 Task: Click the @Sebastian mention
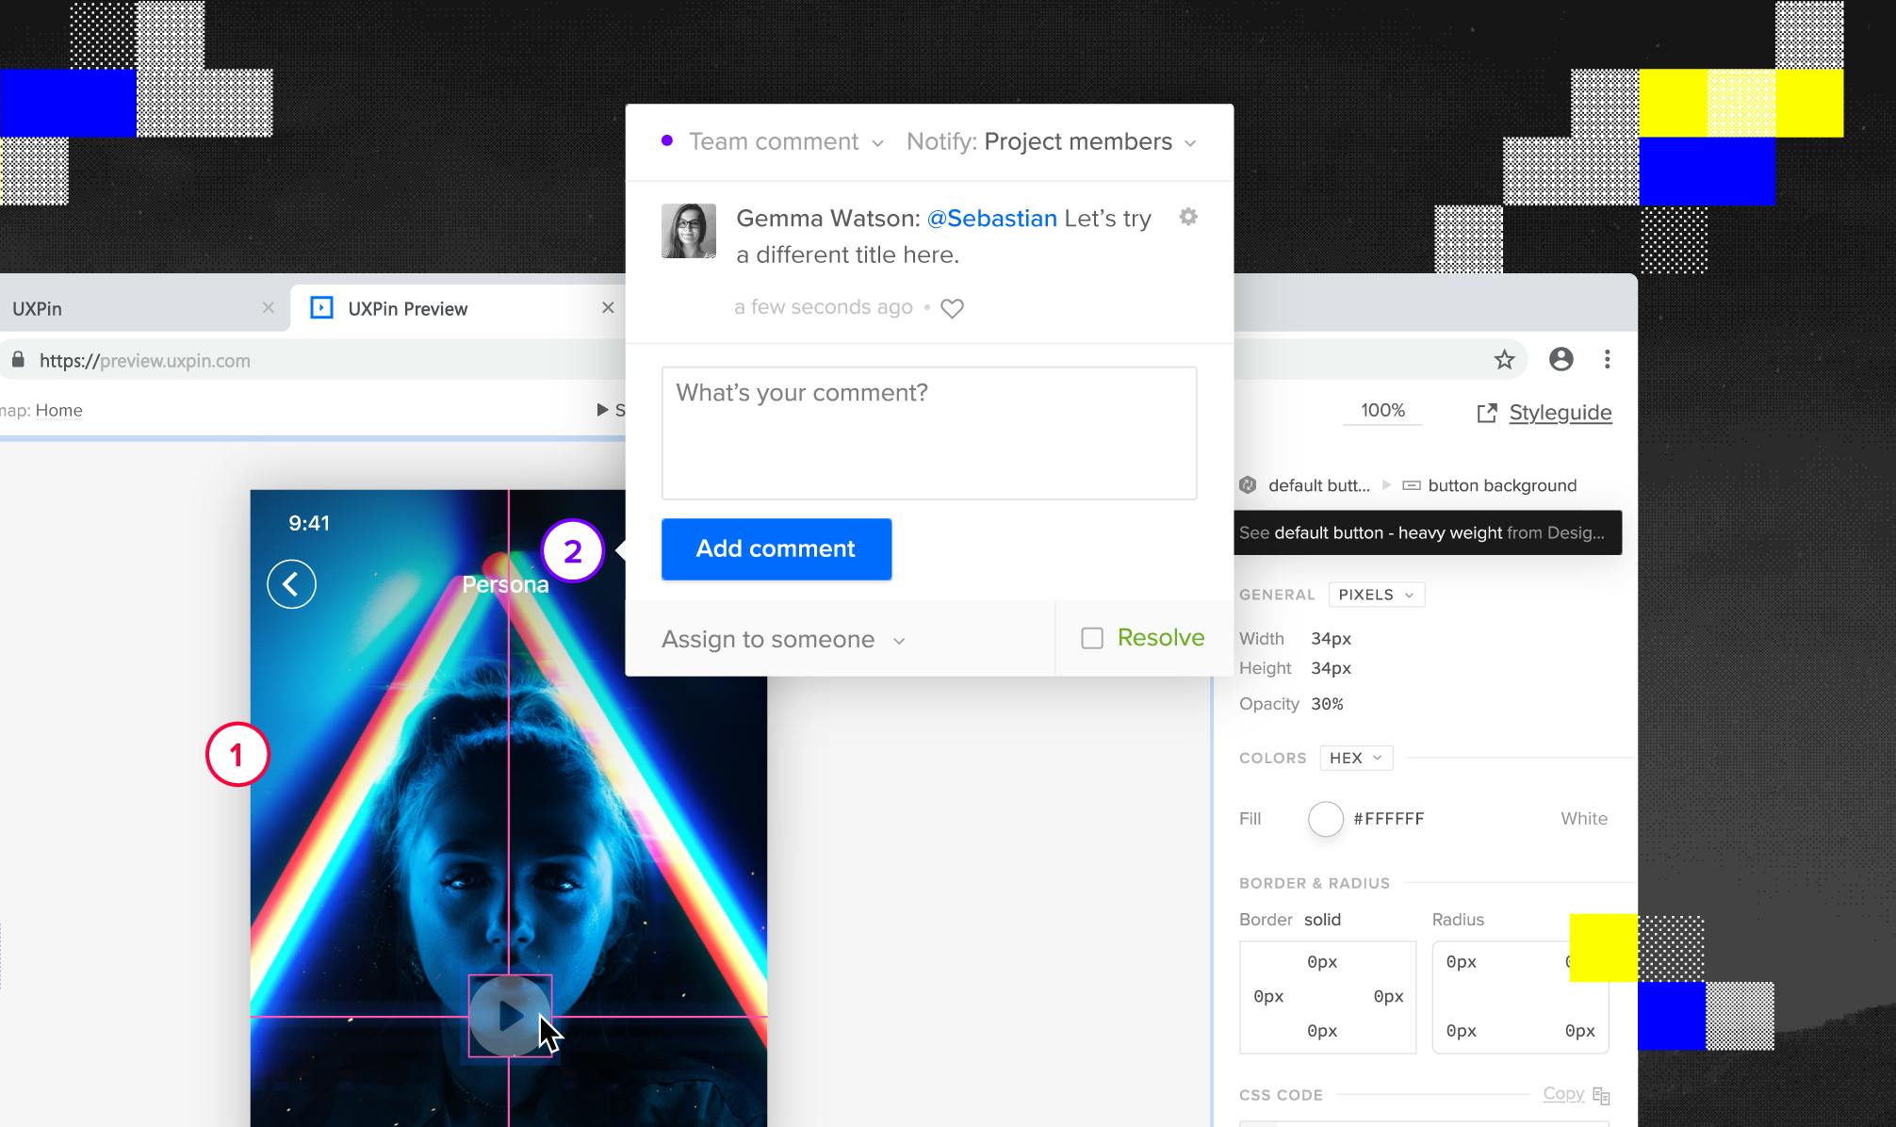992,219
